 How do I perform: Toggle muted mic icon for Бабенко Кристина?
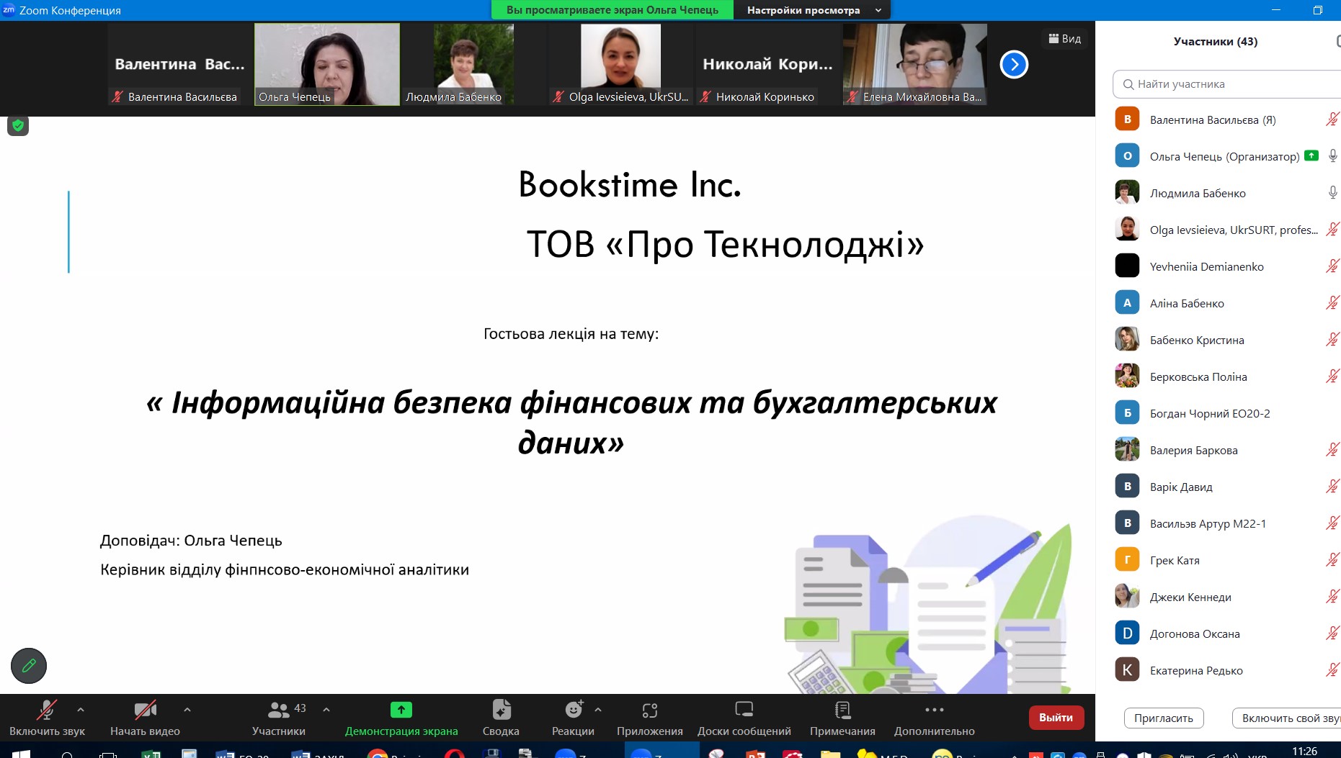tap(1332, 340)
